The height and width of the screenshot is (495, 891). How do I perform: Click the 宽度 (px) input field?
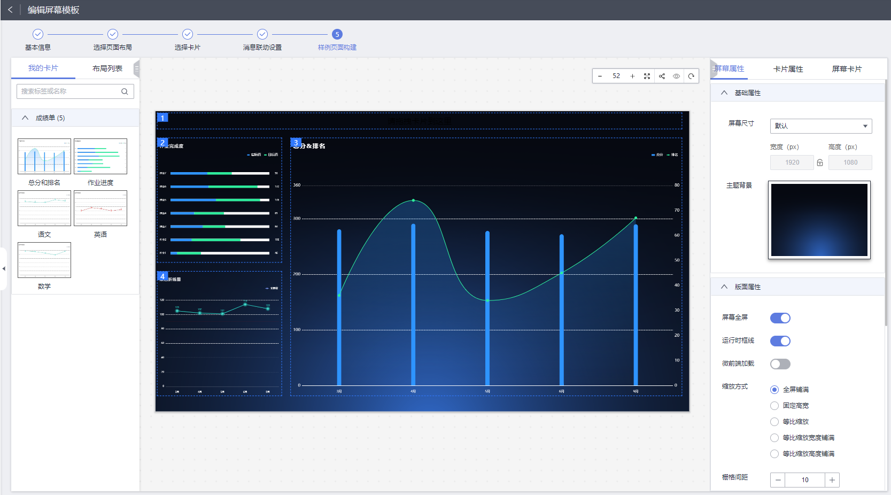792,163
